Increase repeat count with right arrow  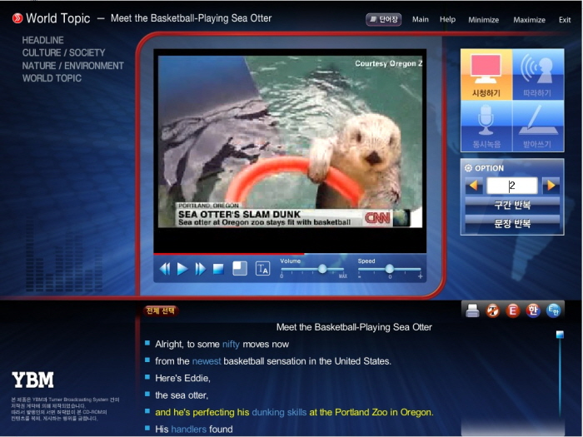pos(551,186)
